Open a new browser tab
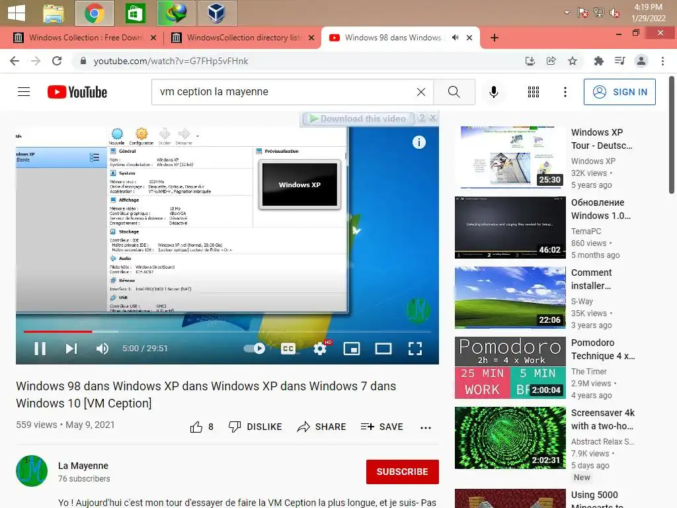Image resolution: width=677 pixels, height=508 pixels. coord(495,38)
